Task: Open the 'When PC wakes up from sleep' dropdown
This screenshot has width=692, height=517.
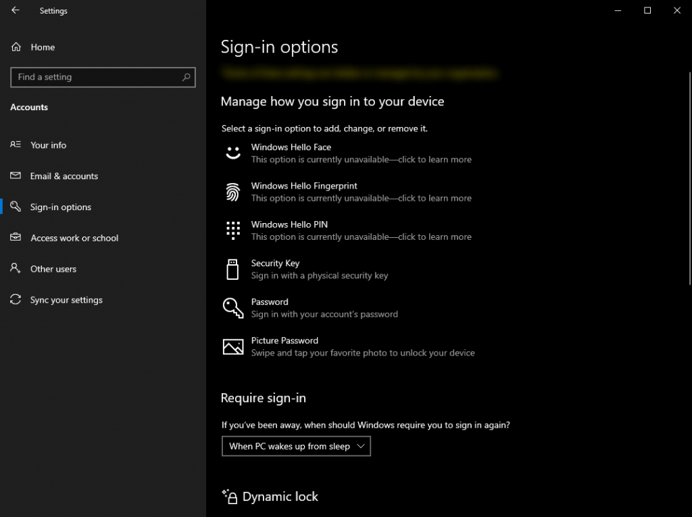Action: 296,446
